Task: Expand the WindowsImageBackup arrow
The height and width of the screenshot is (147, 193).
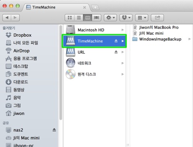Action: 189,39
